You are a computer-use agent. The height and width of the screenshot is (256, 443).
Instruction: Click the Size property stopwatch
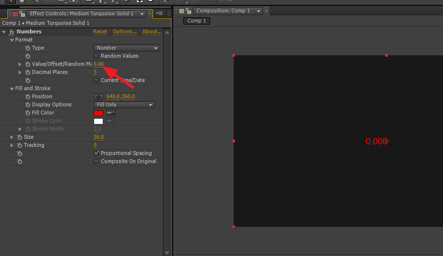coord(20,137)
